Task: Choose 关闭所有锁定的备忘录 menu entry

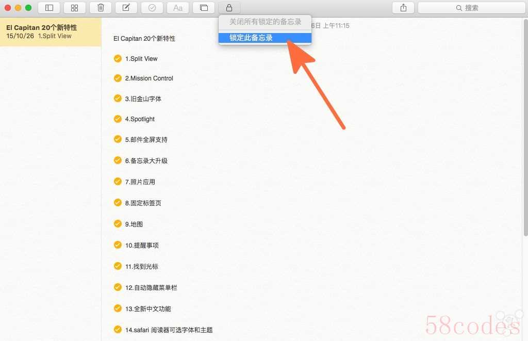Action: tap(265, 22)
